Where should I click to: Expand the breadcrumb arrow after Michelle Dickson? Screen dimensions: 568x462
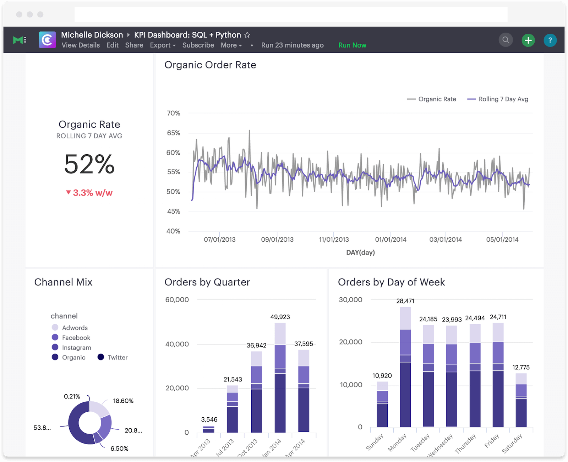click(128, 35)
